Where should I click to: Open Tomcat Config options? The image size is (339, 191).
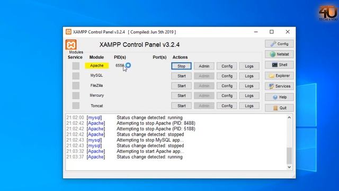click(x=227, y=106)
